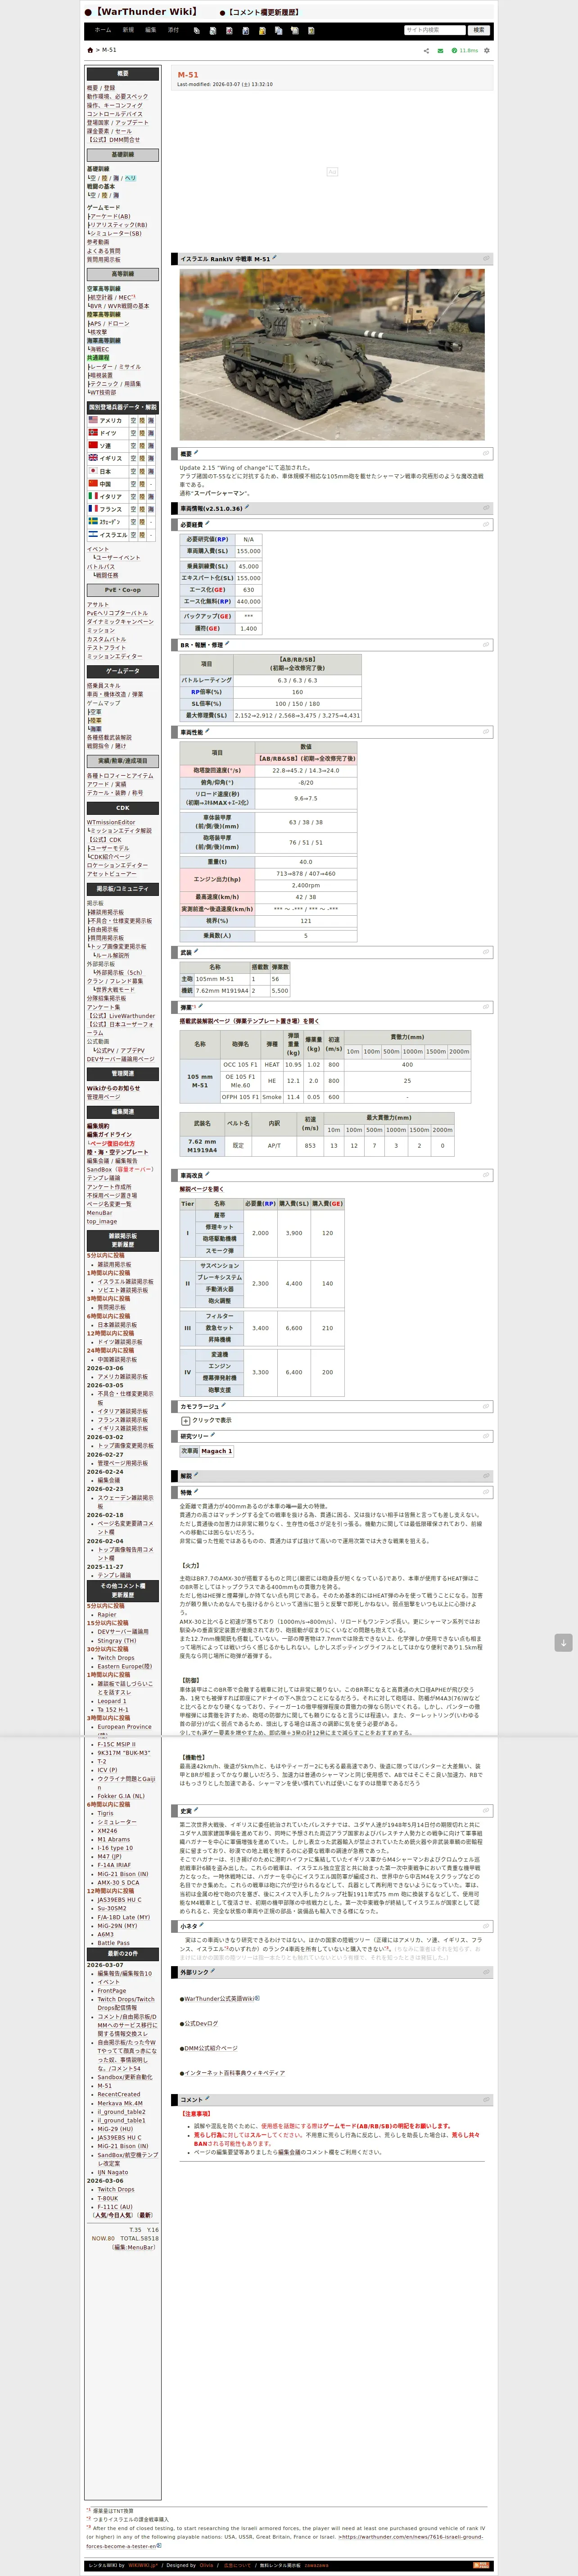Click the edit pencil next to 研究ツリー
Screen dimensions: 578x2576
tap(213, 1436)
